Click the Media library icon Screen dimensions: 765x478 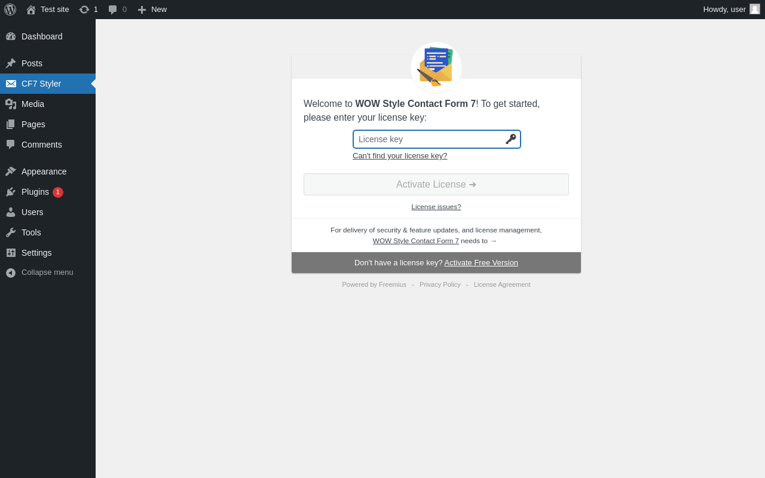click(11, 104)
